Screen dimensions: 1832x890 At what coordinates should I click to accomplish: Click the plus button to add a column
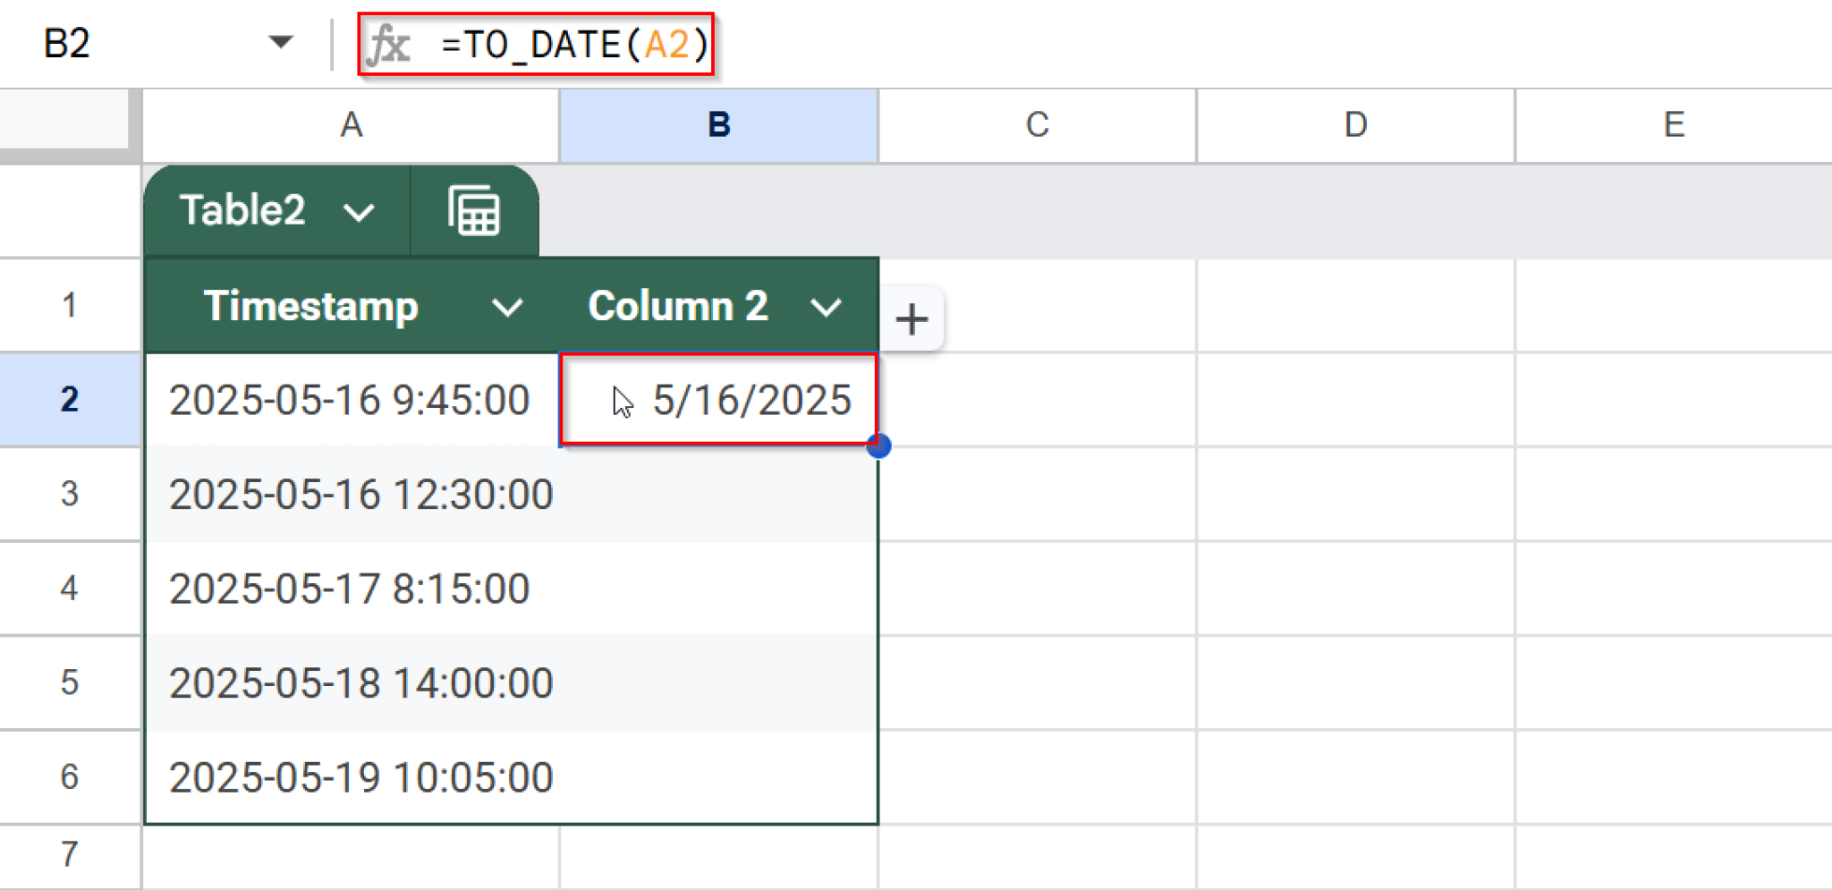[911, 318]
